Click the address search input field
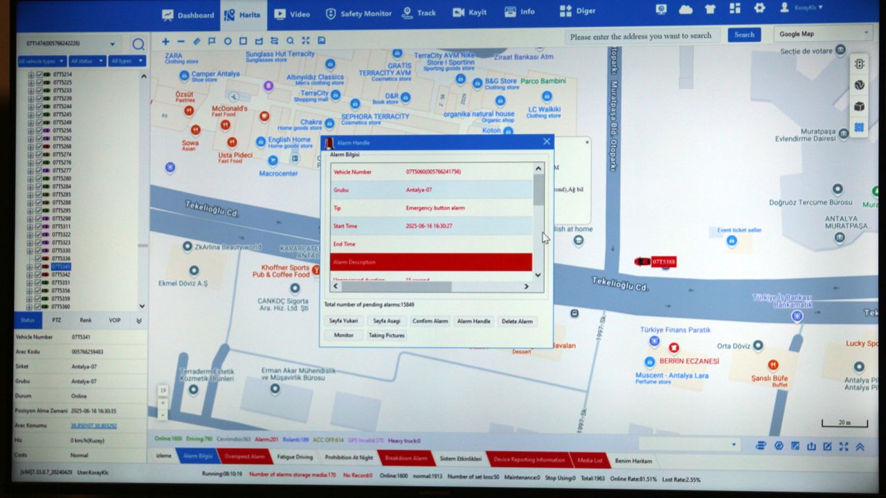Viewport: 886px width, 498px height. pos(641,36)
